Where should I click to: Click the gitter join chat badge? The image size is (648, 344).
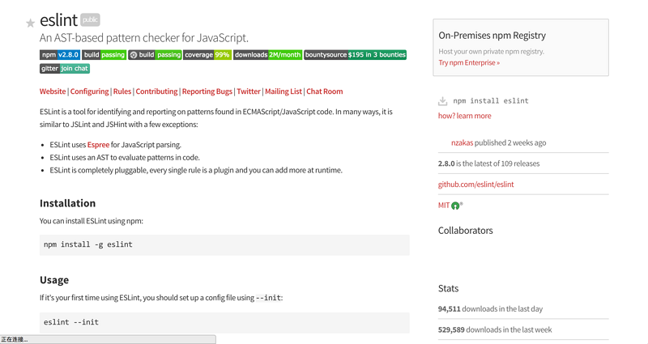pyautogui.click(x=65, y=69)
